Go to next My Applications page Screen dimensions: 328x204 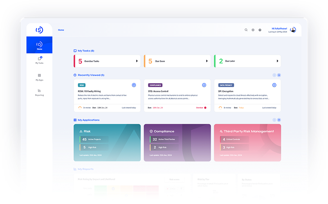(x=279, y=120)
